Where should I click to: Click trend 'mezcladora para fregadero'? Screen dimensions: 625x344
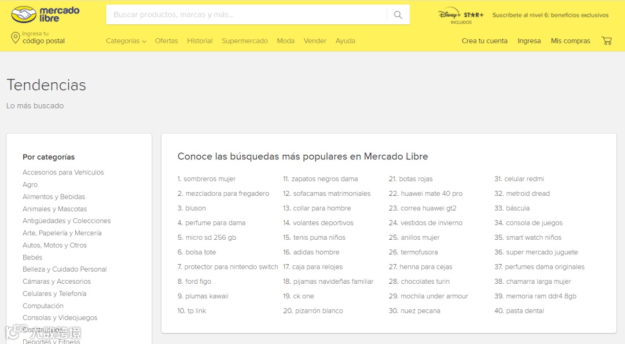[x=227, y=193]
